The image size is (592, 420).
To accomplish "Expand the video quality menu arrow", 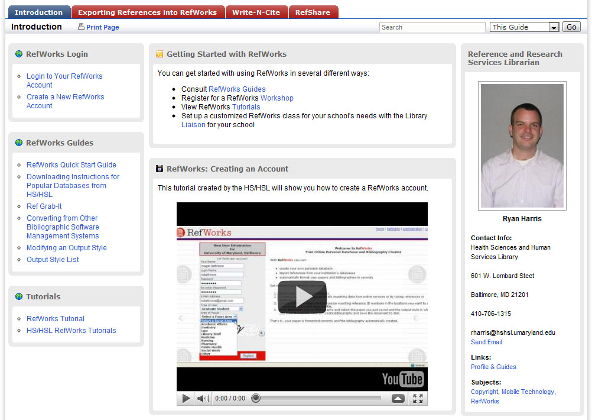I will (398, 399).
